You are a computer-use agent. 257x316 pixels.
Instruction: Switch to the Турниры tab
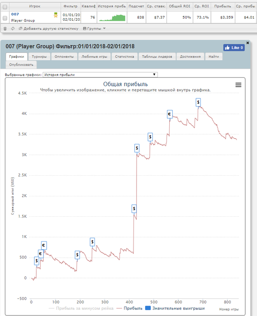click(x=39, y=56)
